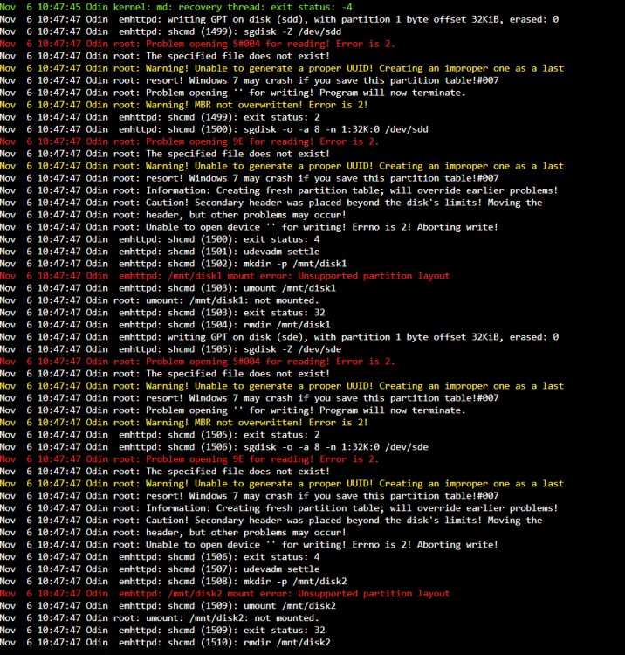Click the 'shcmd (1503): umount /mnt/disk1' line
Viewport: 625px width, 655px height.
tap(168, 288)
